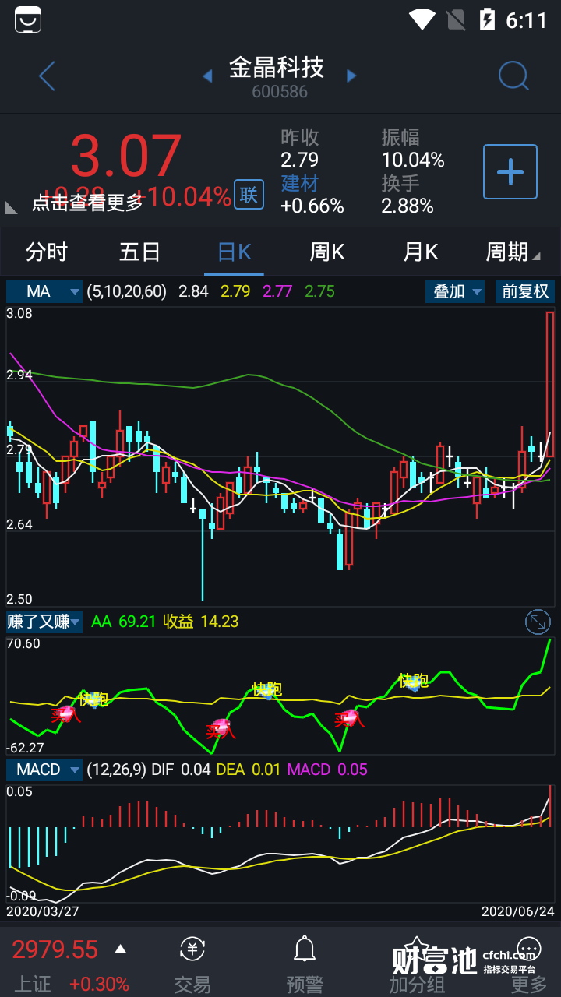Expand the 叠加 overlay dropdown
The image size is (561, 997).
pyautogui.click(x=456, y=291)
